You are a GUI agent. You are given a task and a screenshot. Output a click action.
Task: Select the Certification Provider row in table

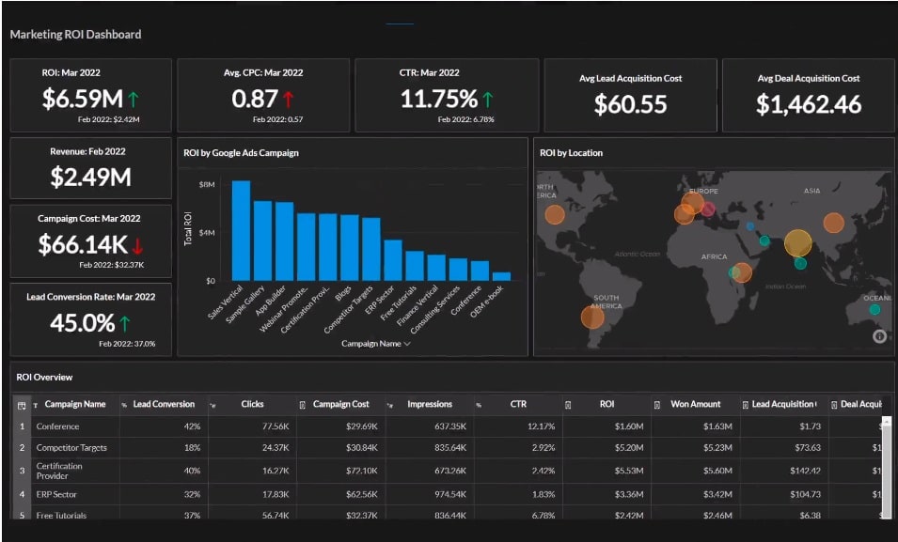(449, 471)
